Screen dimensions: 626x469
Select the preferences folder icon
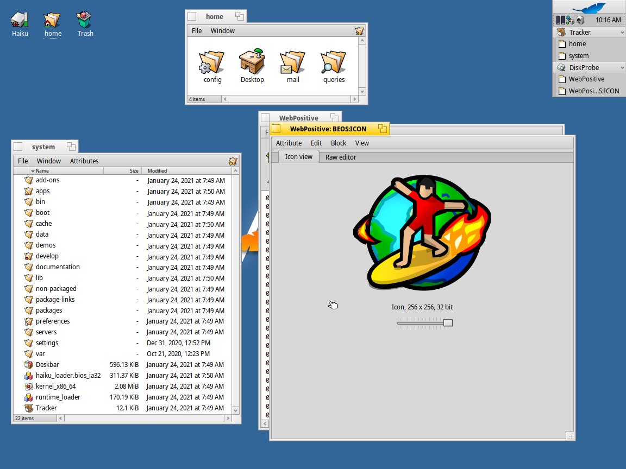29,321
